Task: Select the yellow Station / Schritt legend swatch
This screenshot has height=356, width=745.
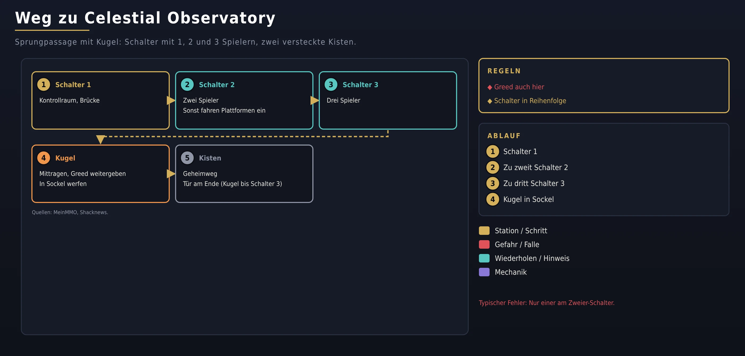Action: coord(484,231)
